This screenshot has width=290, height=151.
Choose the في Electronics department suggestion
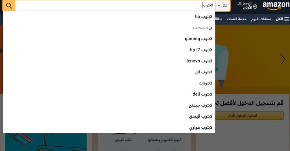click(109, 28)
